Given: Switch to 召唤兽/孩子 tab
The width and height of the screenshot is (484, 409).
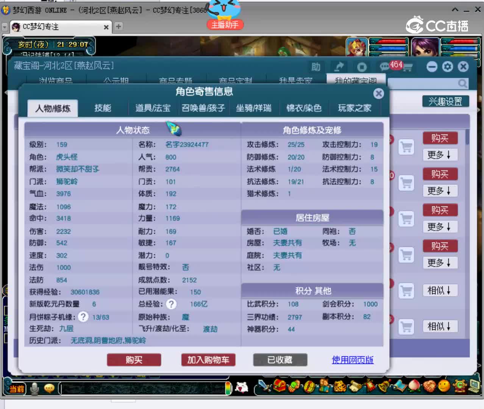Looking at the screenshot, I should click(x=203, y=108).
